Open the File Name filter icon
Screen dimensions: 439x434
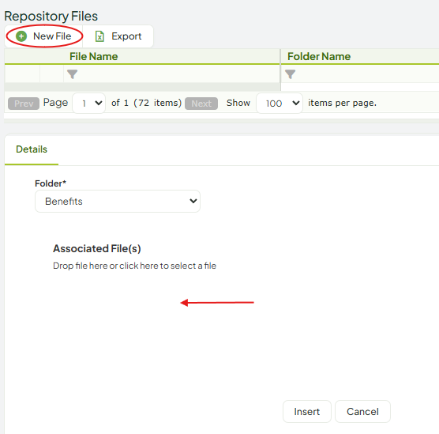coord(72,74)
